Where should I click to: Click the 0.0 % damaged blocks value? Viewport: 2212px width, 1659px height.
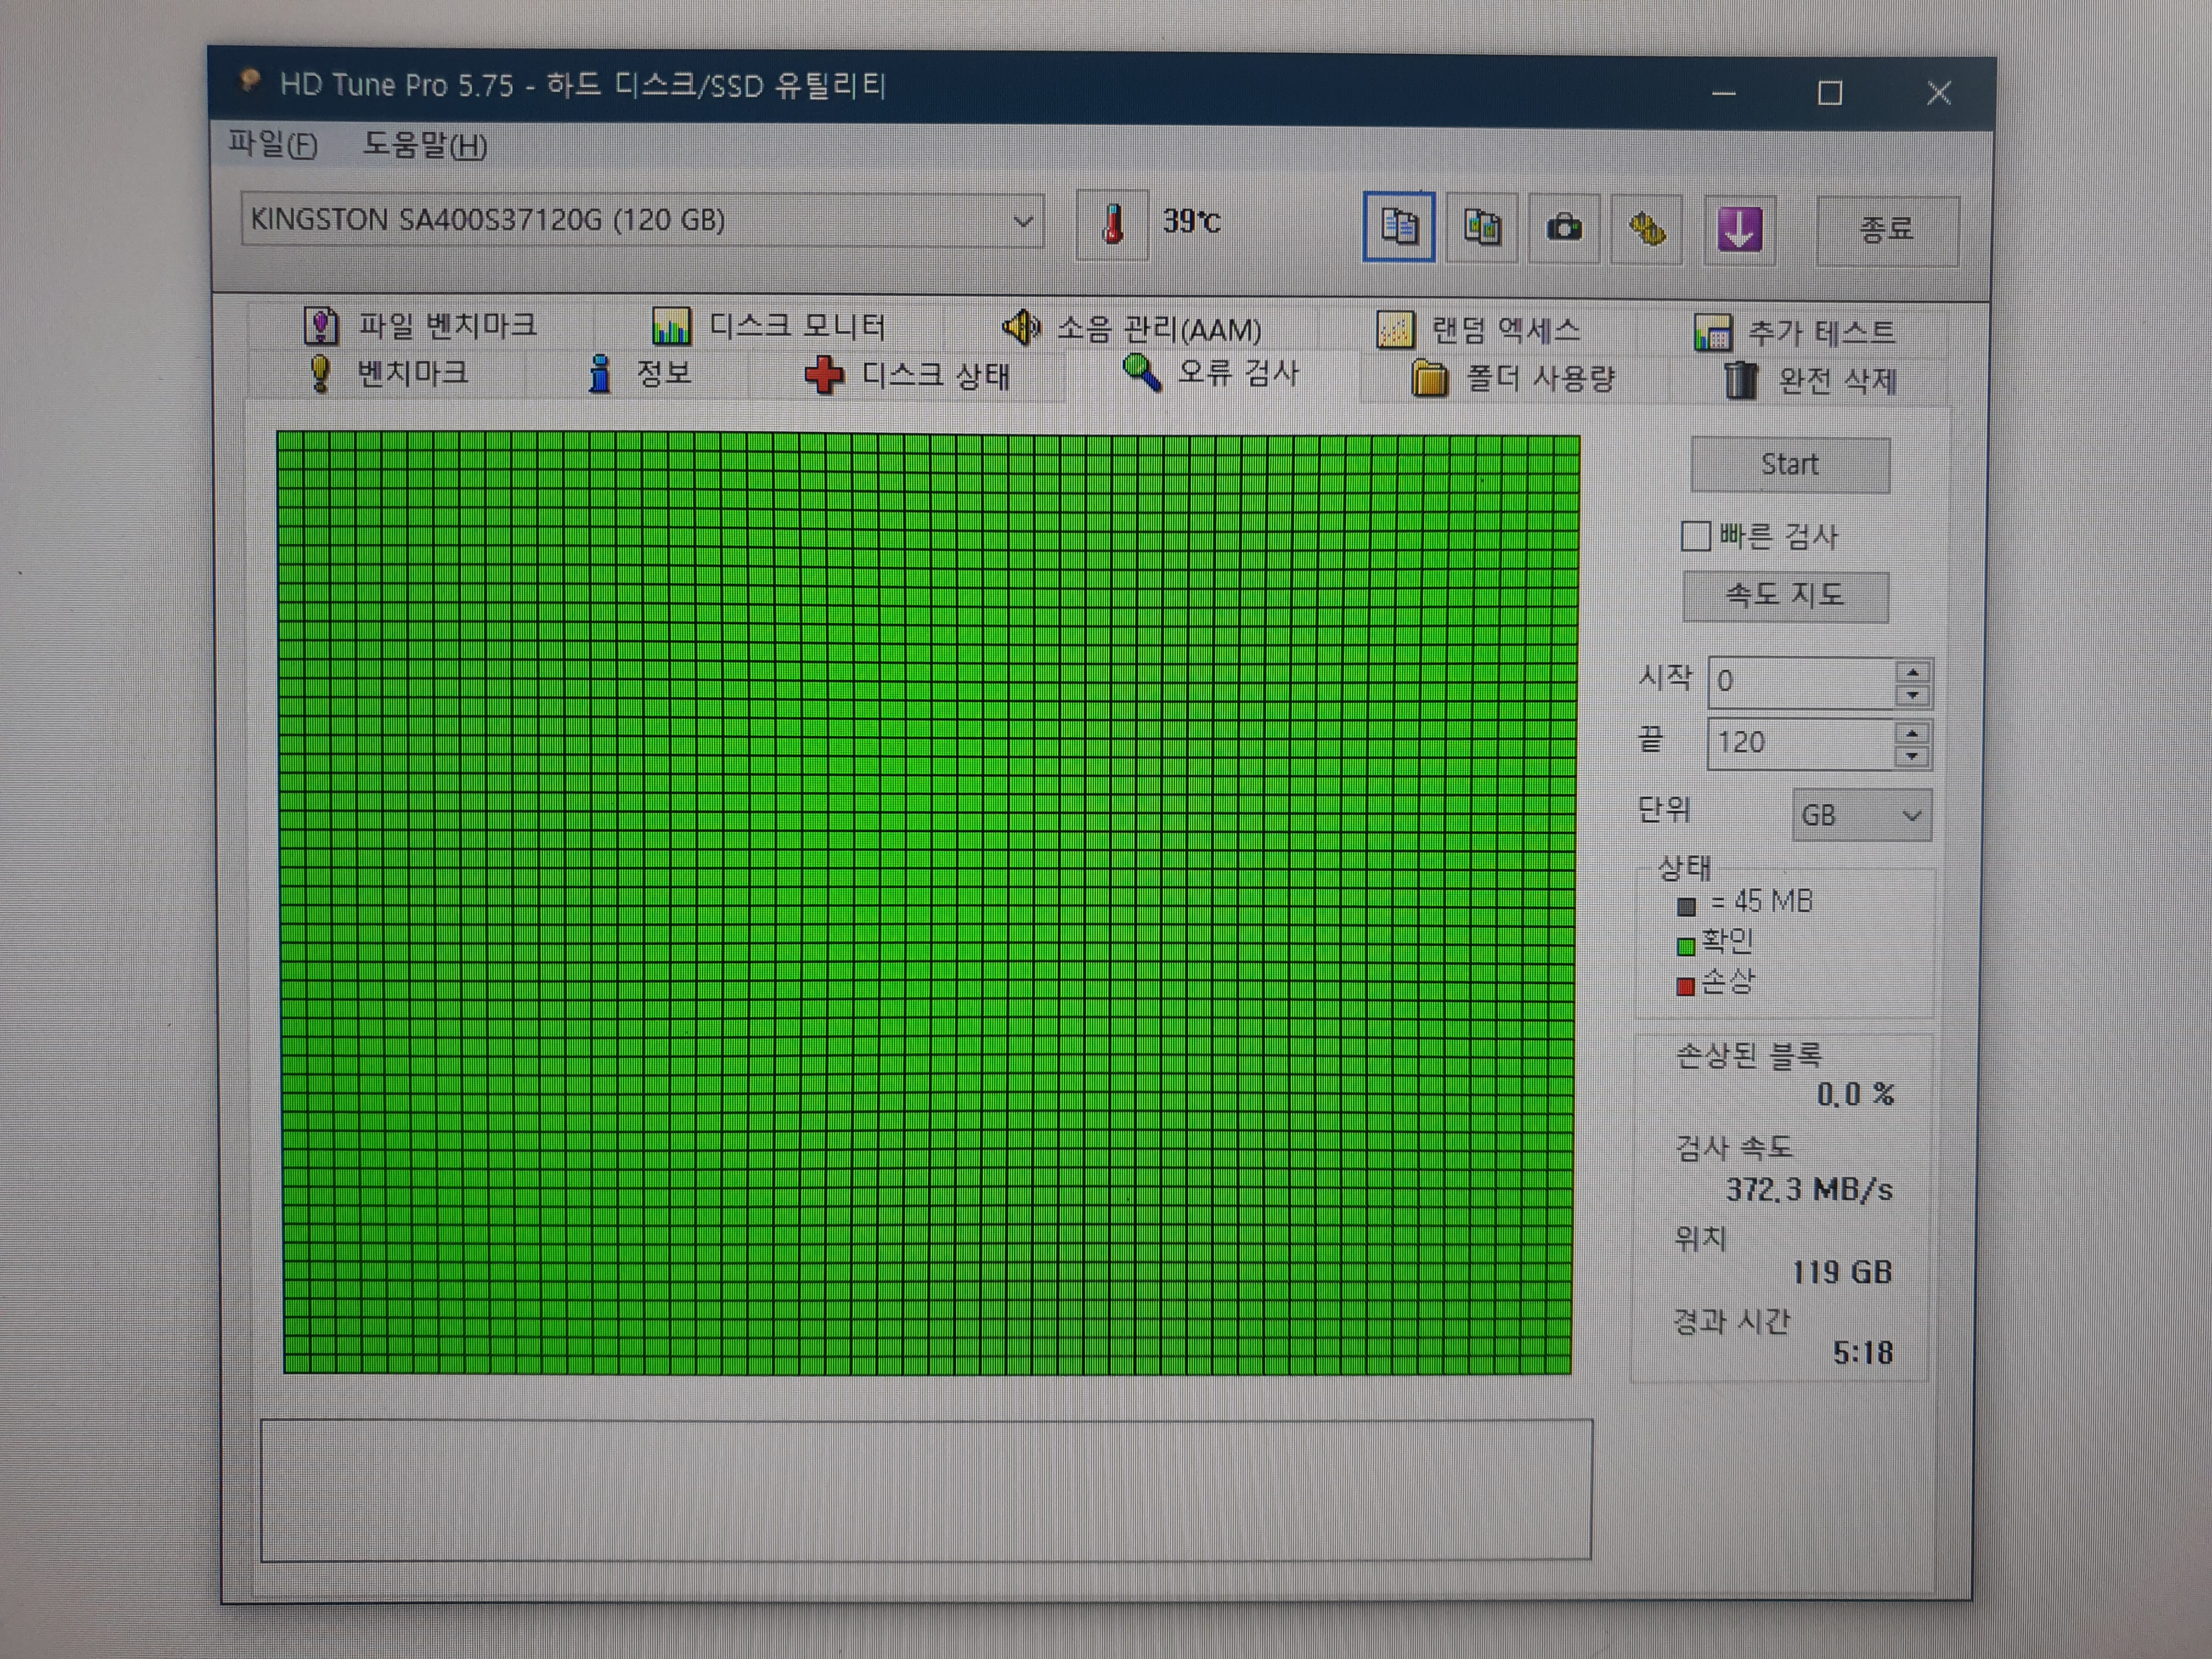point(1856,1095)
